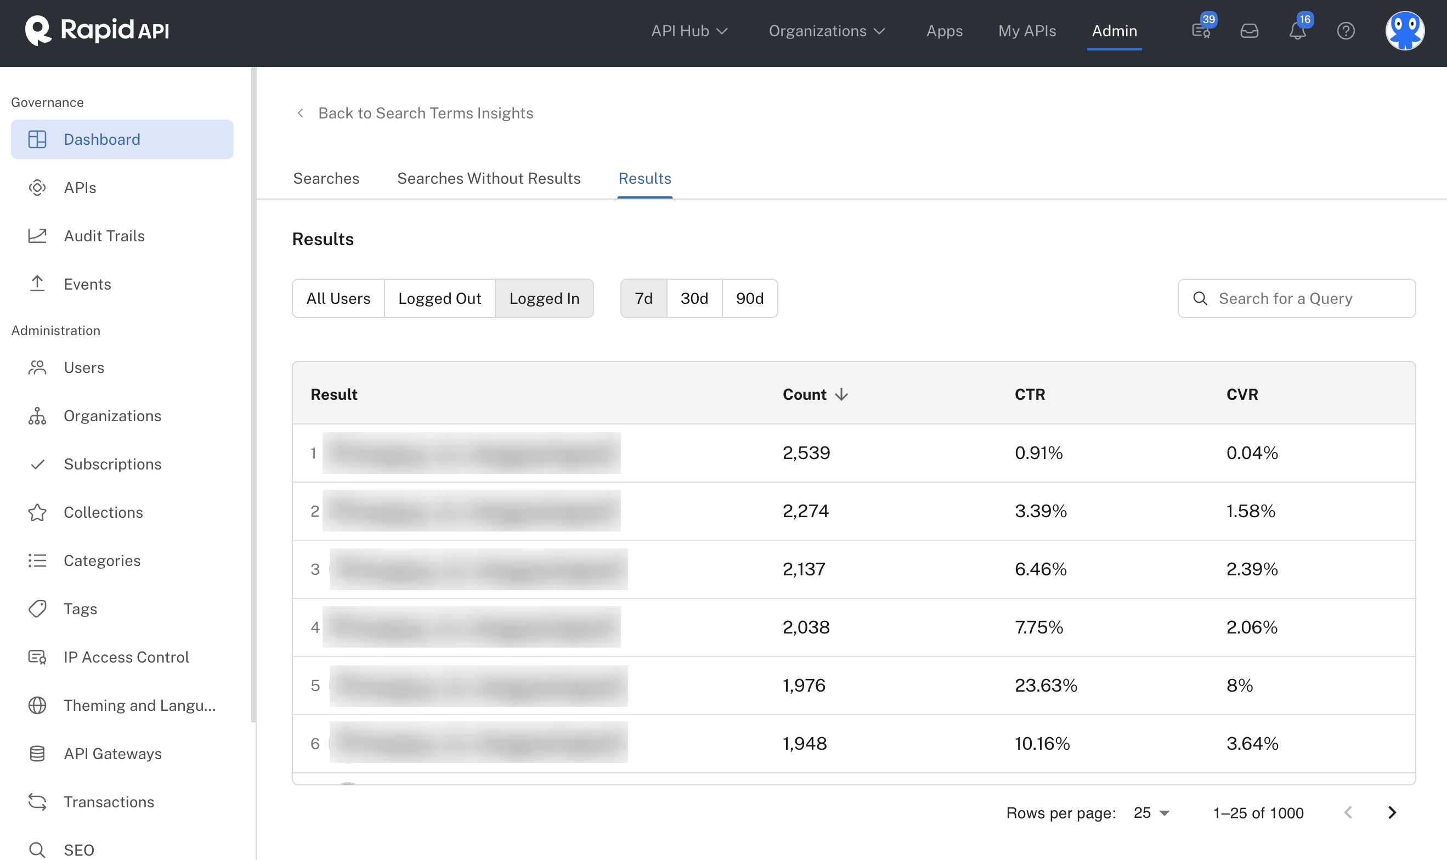Click the APIs icon in sidebar
The height and width of the screenshot is (860, 1447).
38,188
